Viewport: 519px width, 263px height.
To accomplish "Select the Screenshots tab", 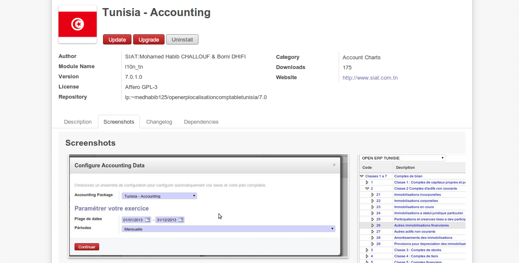I will click(119, 122).
